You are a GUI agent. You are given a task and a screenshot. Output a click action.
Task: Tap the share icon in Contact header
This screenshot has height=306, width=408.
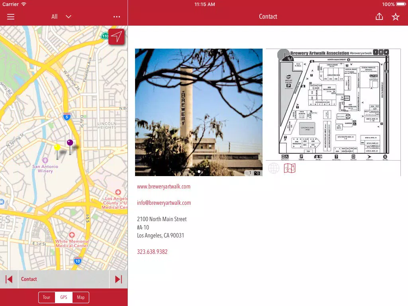click(379, 17)
